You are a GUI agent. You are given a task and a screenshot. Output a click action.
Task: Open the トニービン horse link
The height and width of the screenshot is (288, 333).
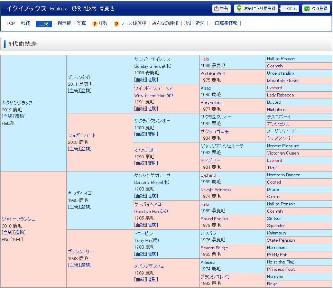coord(144,233)
